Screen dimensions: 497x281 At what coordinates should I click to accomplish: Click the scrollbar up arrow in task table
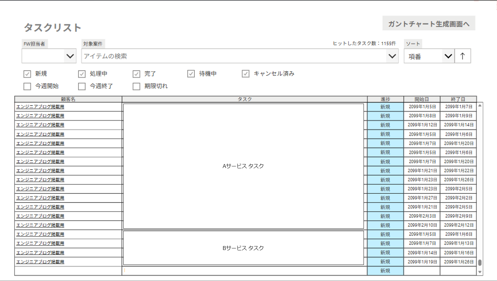click(x=480, y=106)
